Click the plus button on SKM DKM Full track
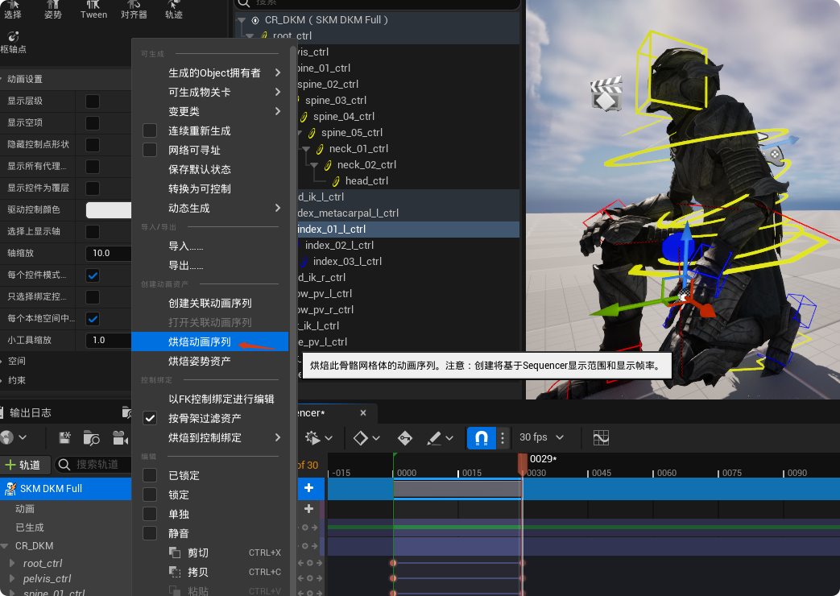840x596 pixels. tap(309, 488)
